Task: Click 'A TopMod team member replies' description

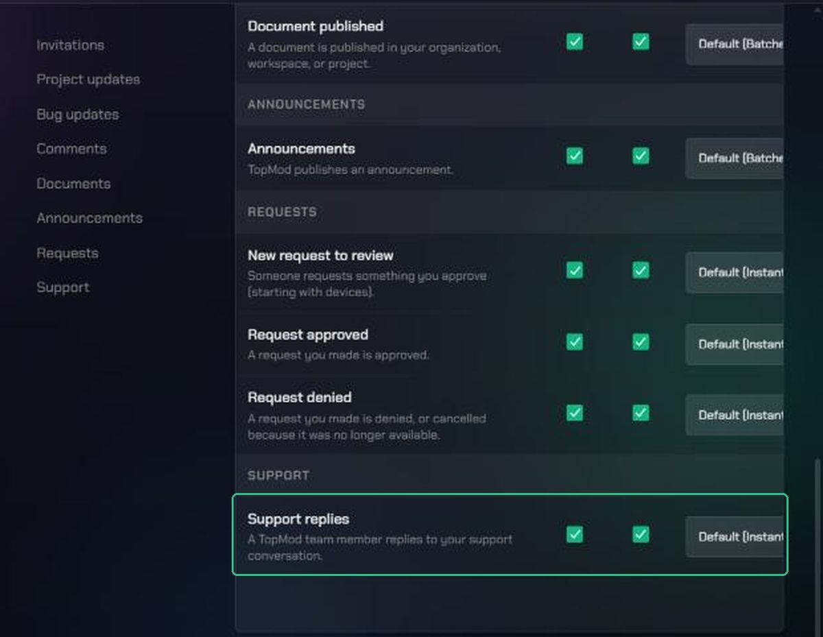Action: (380, 547)
